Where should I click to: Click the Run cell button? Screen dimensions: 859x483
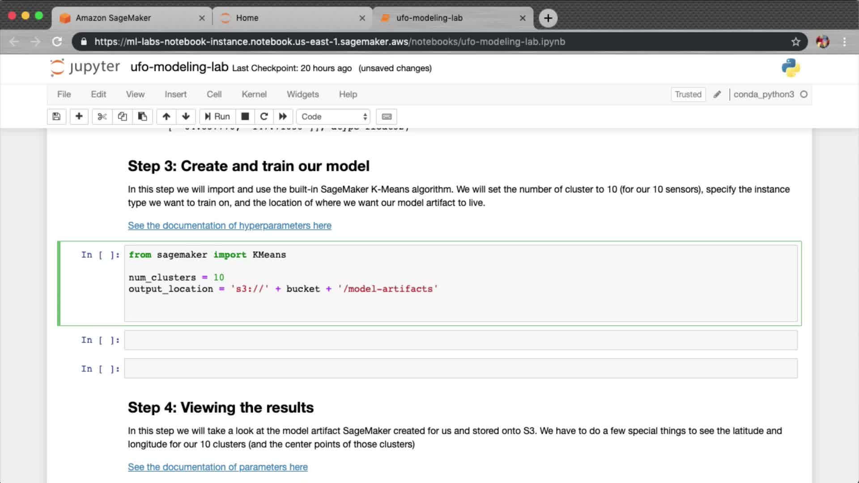point(217,117)
